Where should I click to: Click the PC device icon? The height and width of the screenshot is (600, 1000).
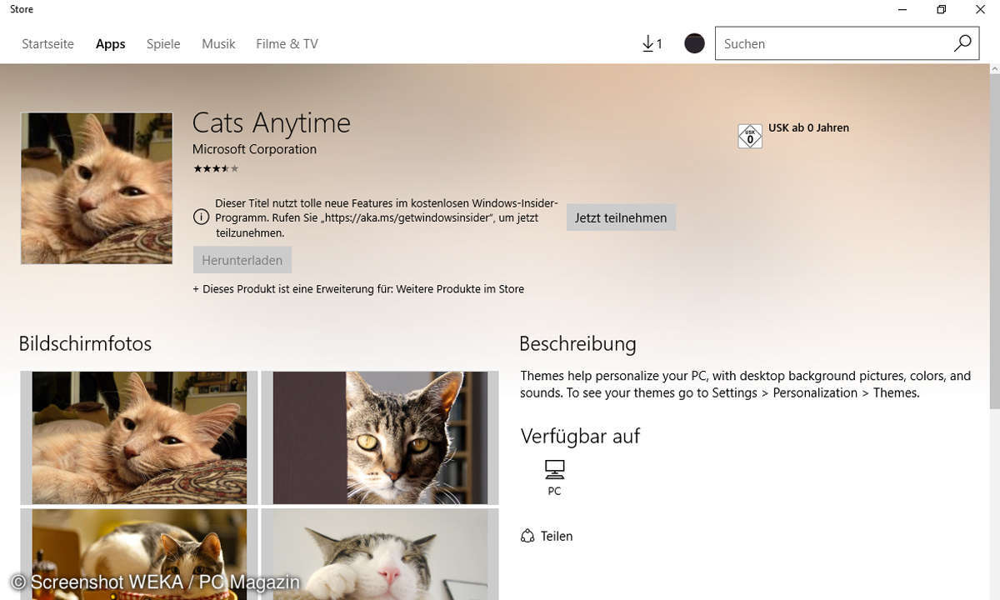pyautogui.click(x=555, y=469)
